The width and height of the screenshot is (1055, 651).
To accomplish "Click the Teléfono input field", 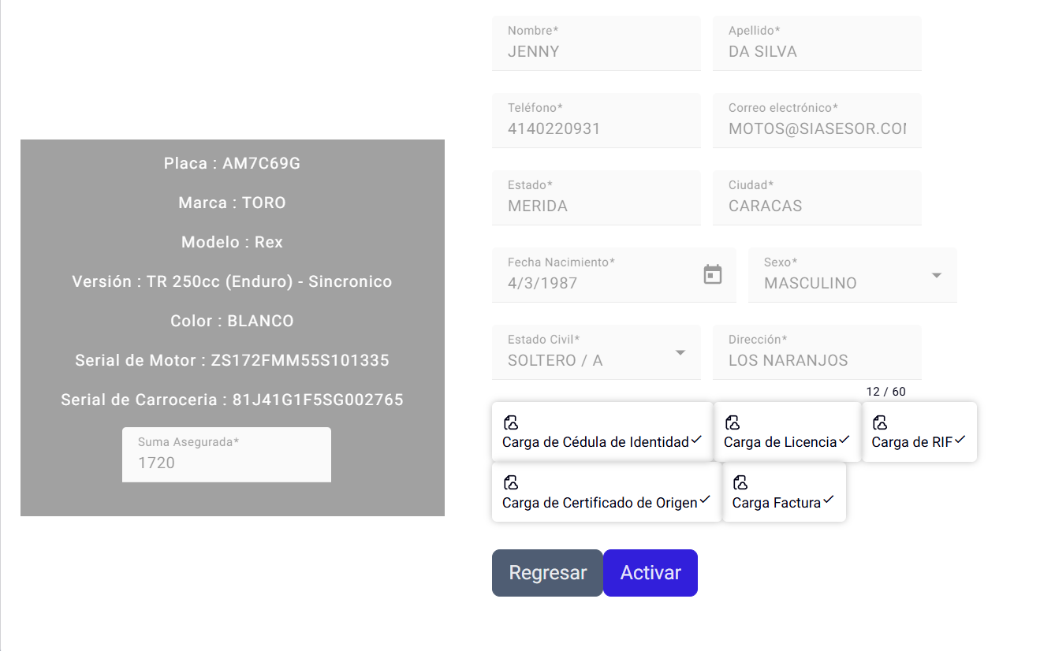I will point(596,128).
